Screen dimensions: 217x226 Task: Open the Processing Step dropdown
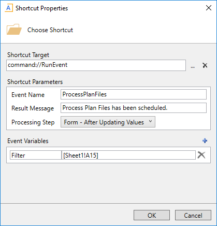point(108,122)
